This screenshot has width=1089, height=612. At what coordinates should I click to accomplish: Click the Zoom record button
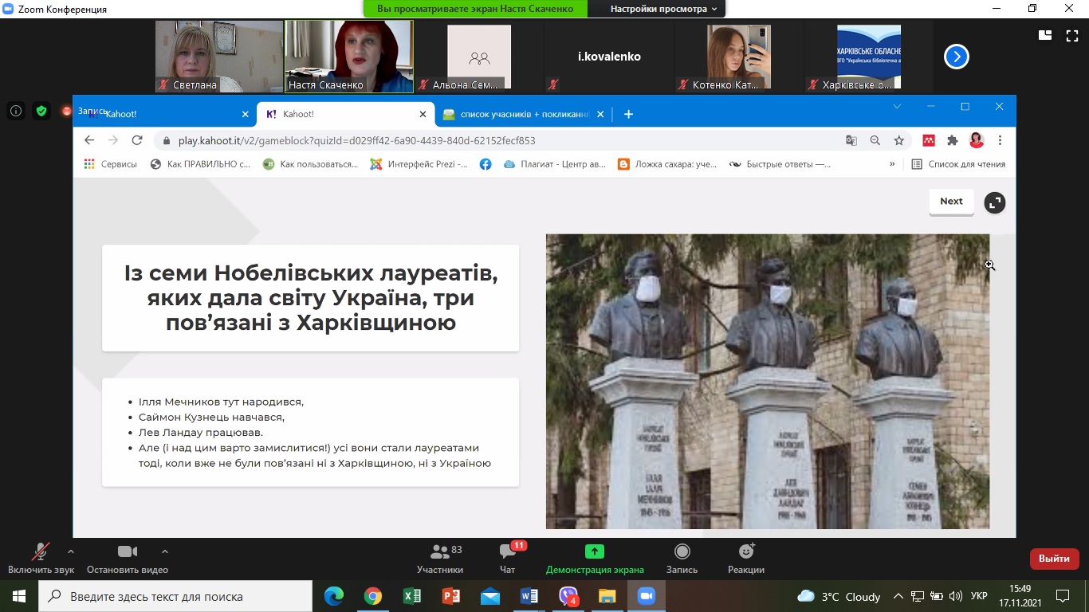pos(682,559)
